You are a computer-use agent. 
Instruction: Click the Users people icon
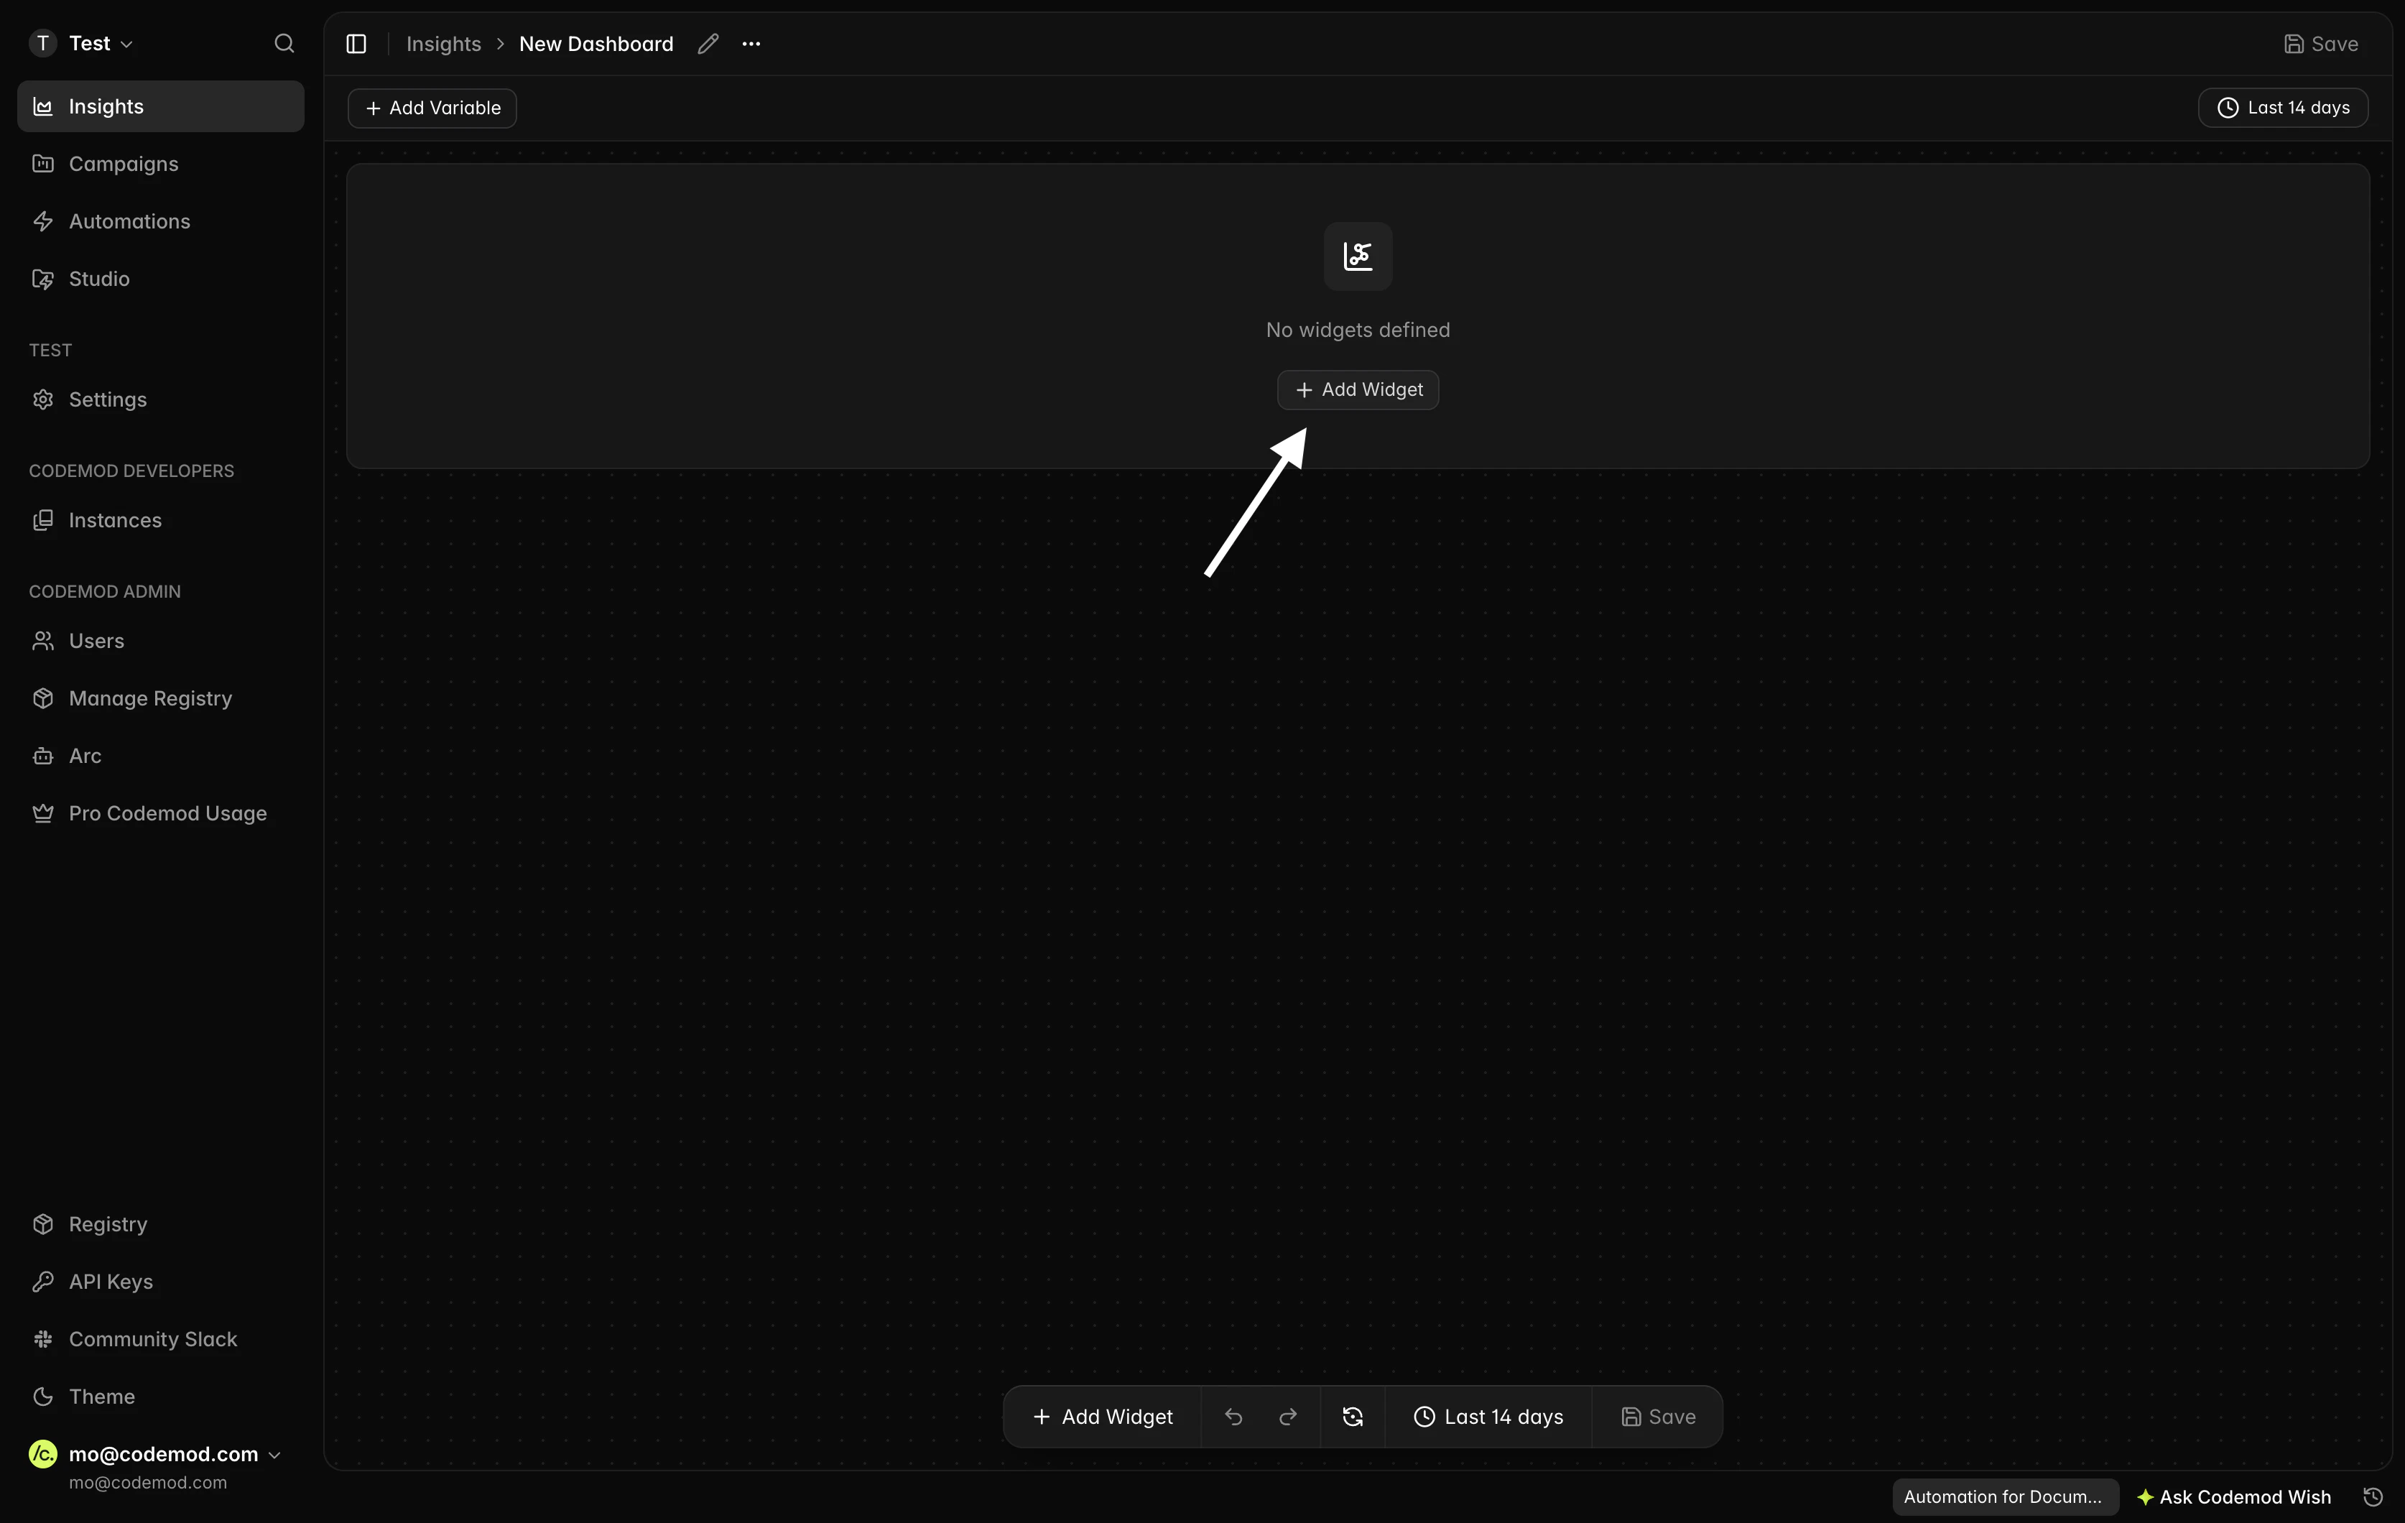(x=43, y=641)
